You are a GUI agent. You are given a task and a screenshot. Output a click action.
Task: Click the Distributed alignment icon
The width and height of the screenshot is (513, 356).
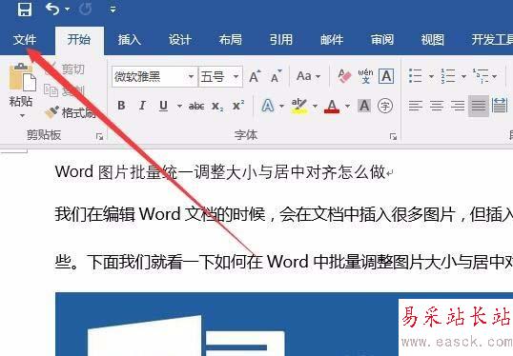tap(500, 106)
